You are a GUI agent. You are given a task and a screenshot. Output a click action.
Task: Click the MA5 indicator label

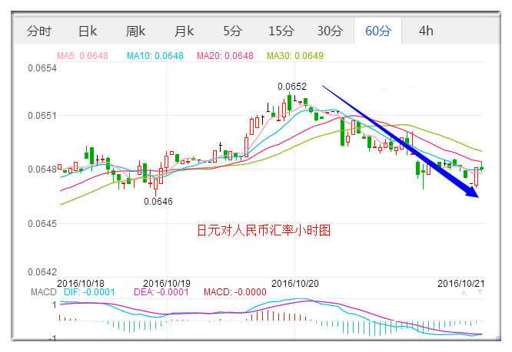pos(82,56)
